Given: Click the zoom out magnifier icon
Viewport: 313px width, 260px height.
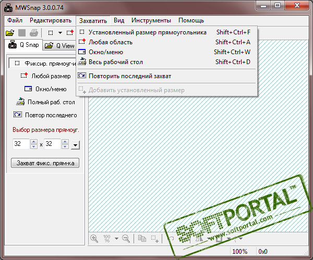Looking at the screenshot, I should [x=126, y=239].
